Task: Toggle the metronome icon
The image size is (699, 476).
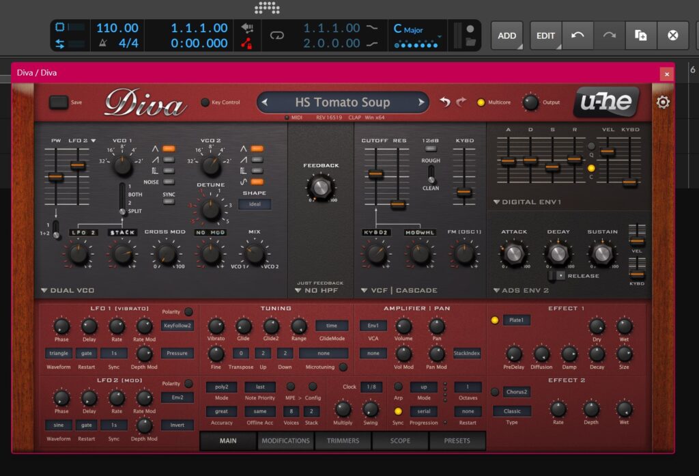Action: tap(103, 43)
